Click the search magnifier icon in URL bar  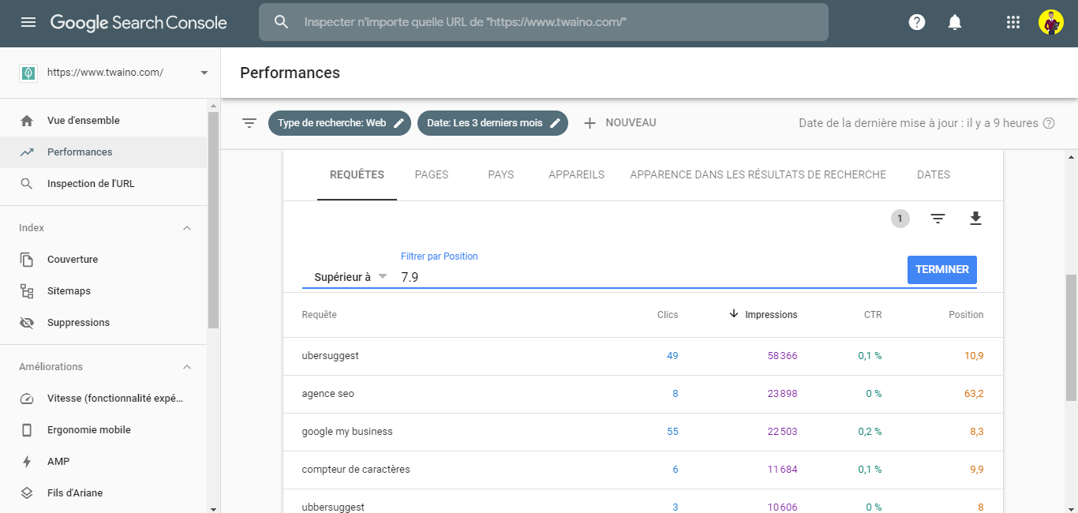[282, 22]
